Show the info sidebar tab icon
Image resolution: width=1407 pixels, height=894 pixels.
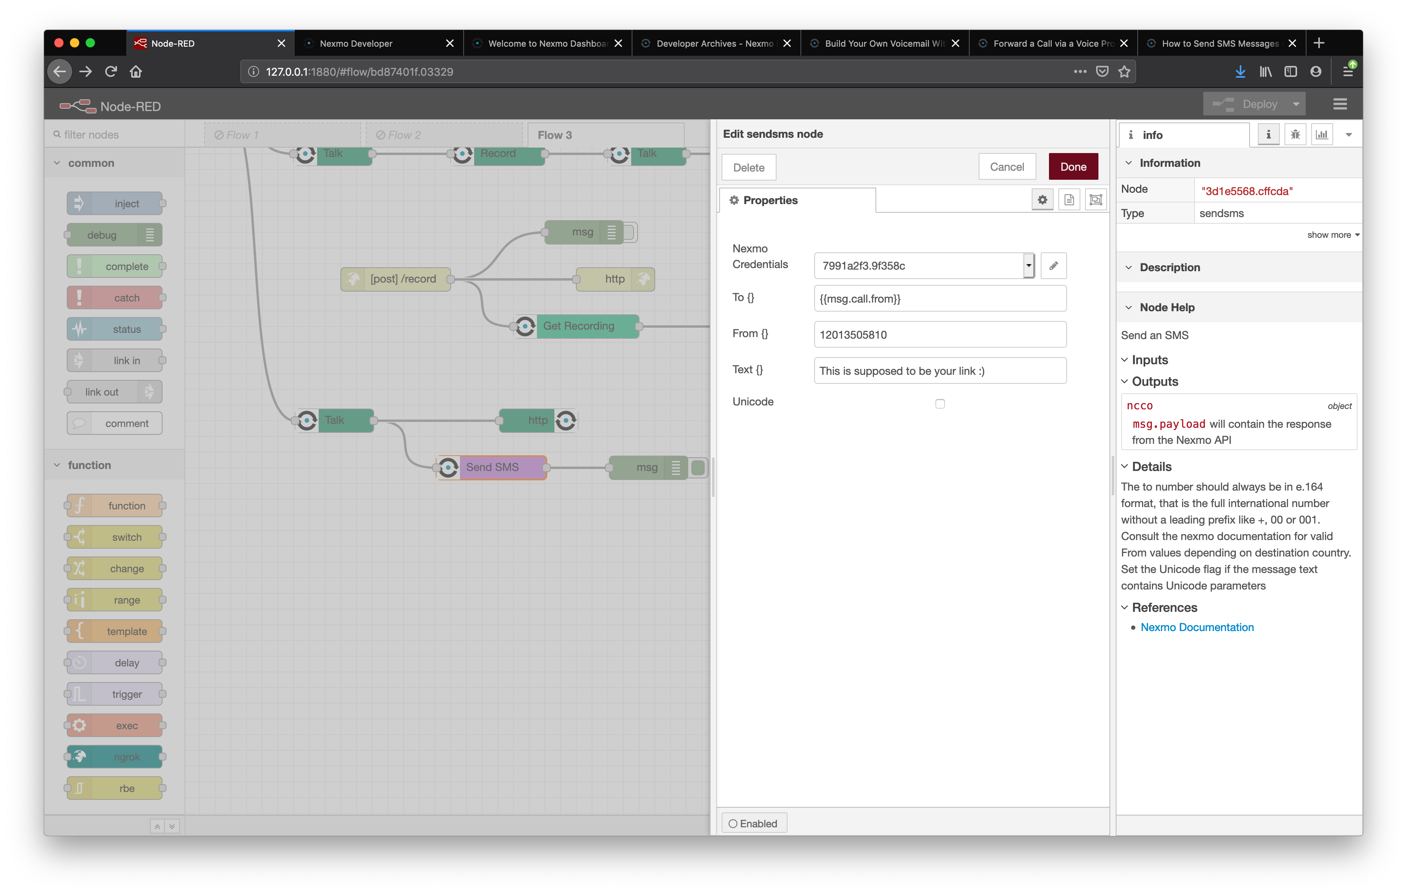[x=1268, y=135]
